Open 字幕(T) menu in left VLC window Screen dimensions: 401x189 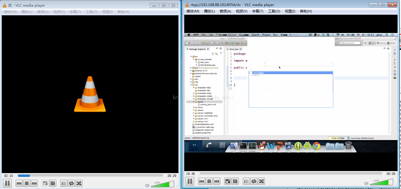75,12
